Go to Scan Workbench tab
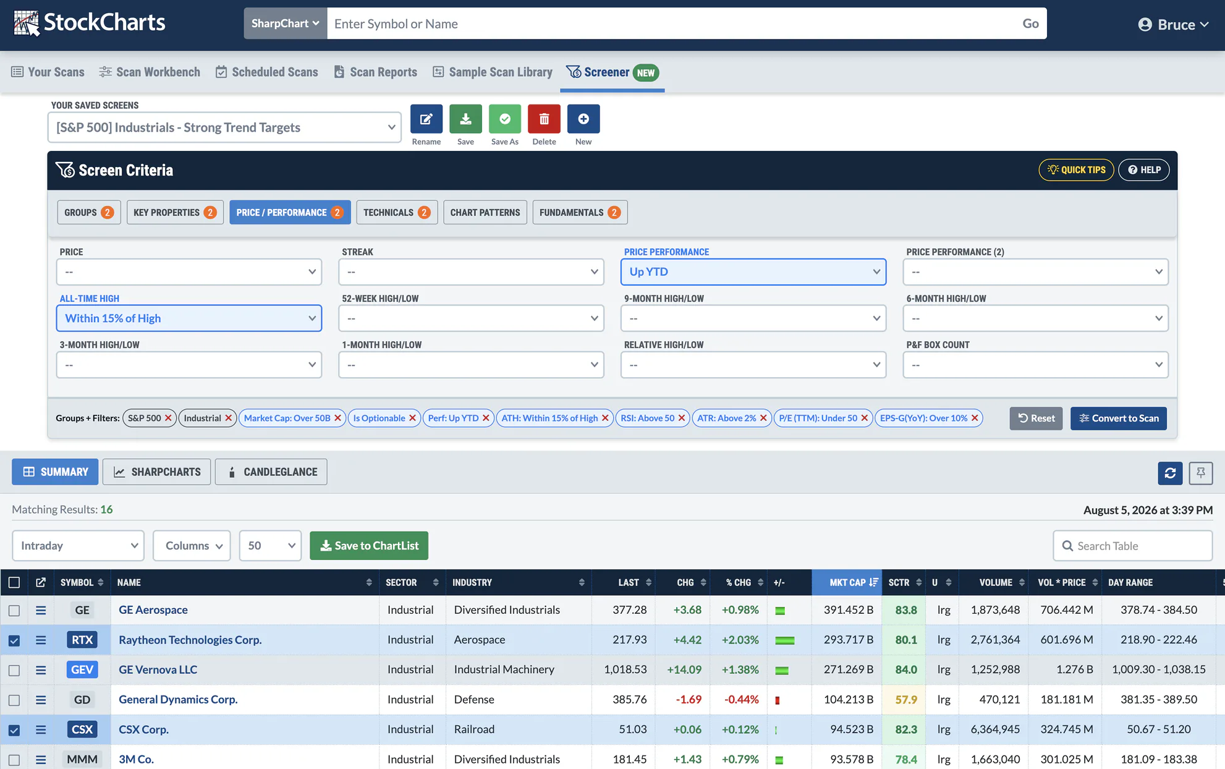 (x=150, y=72)
